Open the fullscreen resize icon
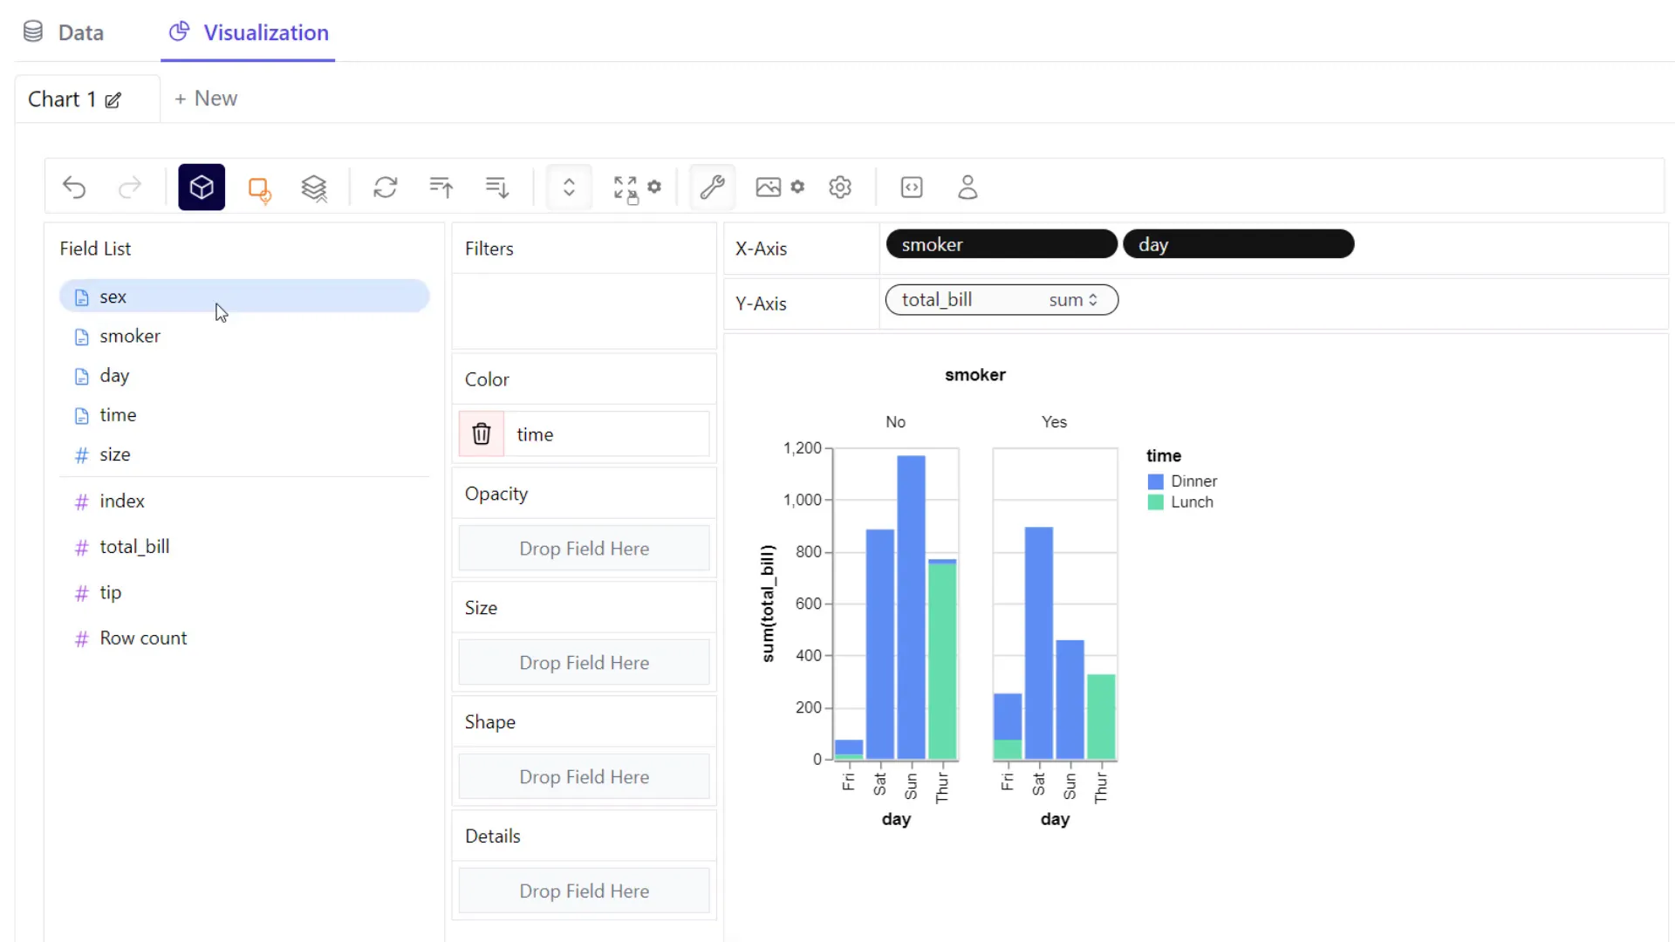Image resolution: width=1675 pixels, height=942 pixels. click(625, 187)
